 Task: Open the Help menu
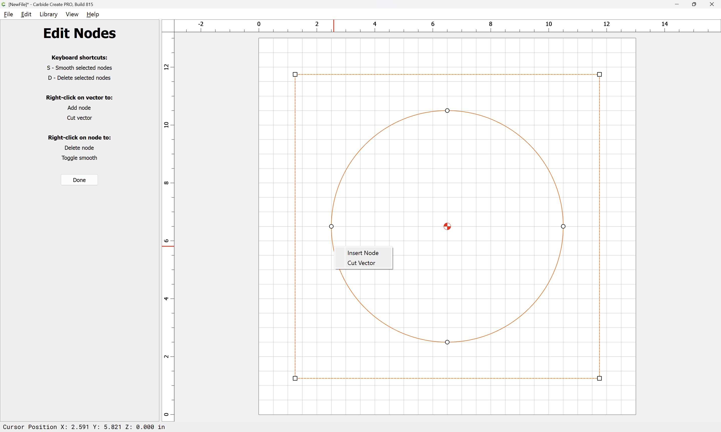93,14
